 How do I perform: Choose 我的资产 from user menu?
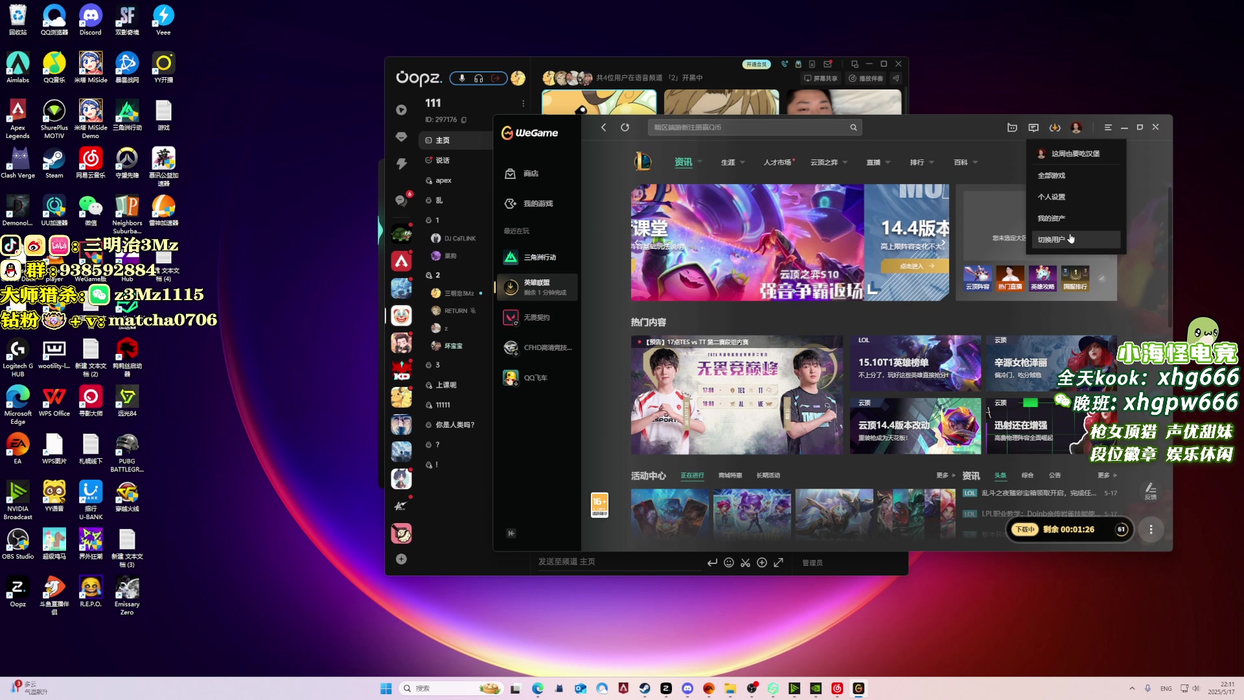click(1076, 218)
